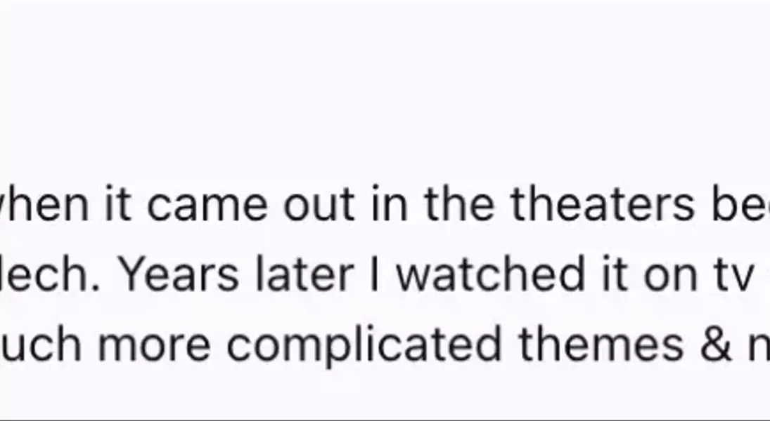The height and width of the screenshot is (421, 770).
Task: Click the word "came" in the text
Action: pyautogui.click(x=207, y=204)
